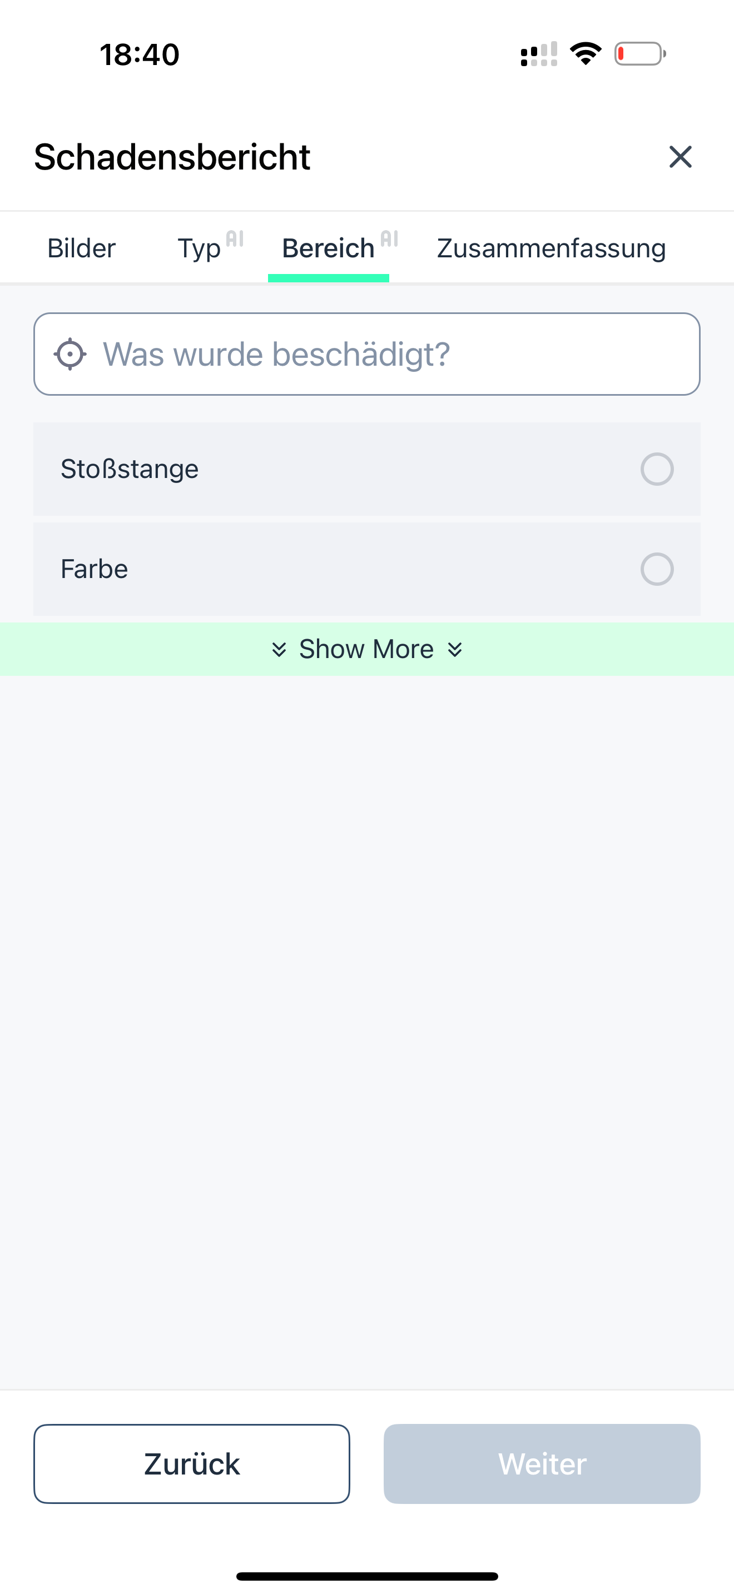Switch to the Typ tab
The height and width of the screenshot is (1594, 734).
[199, 248]
